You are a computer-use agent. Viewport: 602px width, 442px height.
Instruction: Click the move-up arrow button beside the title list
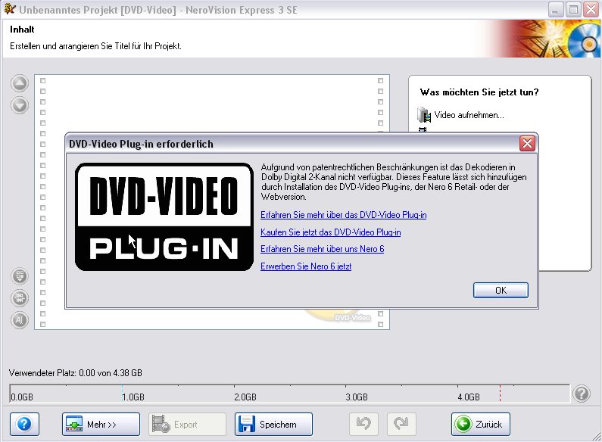click(20, 83)
